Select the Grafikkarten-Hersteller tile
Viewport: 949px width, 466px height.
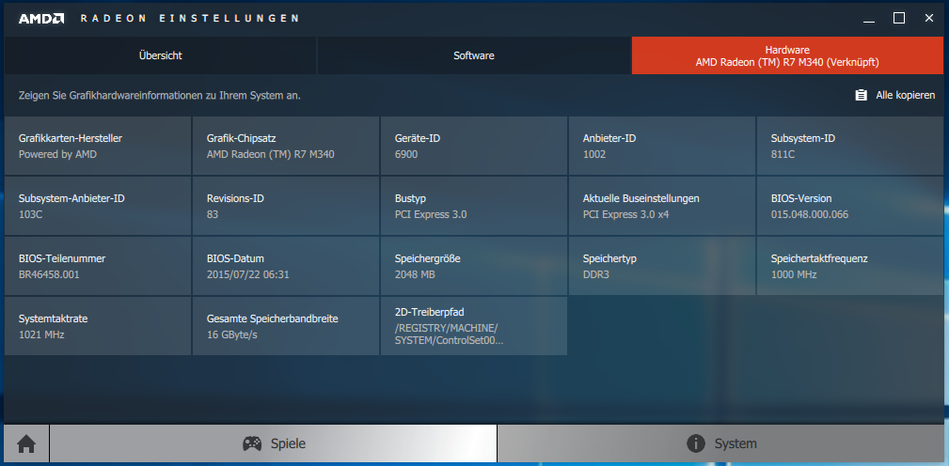[98, 147]
